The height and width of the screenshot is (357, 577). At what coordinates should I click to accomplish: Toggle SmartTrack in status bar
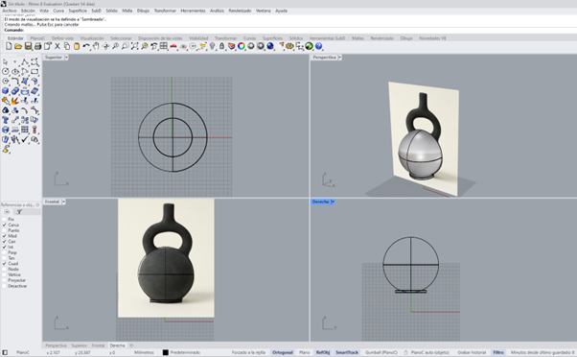[347, 352]
